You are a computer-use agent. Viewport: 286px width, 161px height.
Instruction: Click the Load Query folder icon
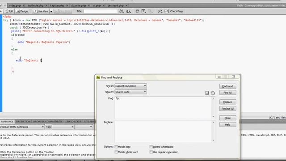pos(213,93)
